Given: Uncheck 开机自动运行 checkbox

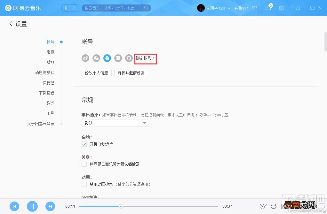Looking at the screenshot, I should pos(84,144).
